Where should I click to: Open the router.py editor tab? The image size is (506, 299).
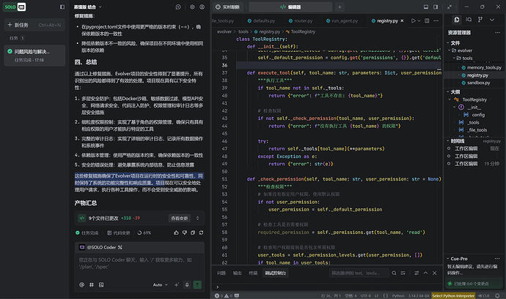point(301,20)
